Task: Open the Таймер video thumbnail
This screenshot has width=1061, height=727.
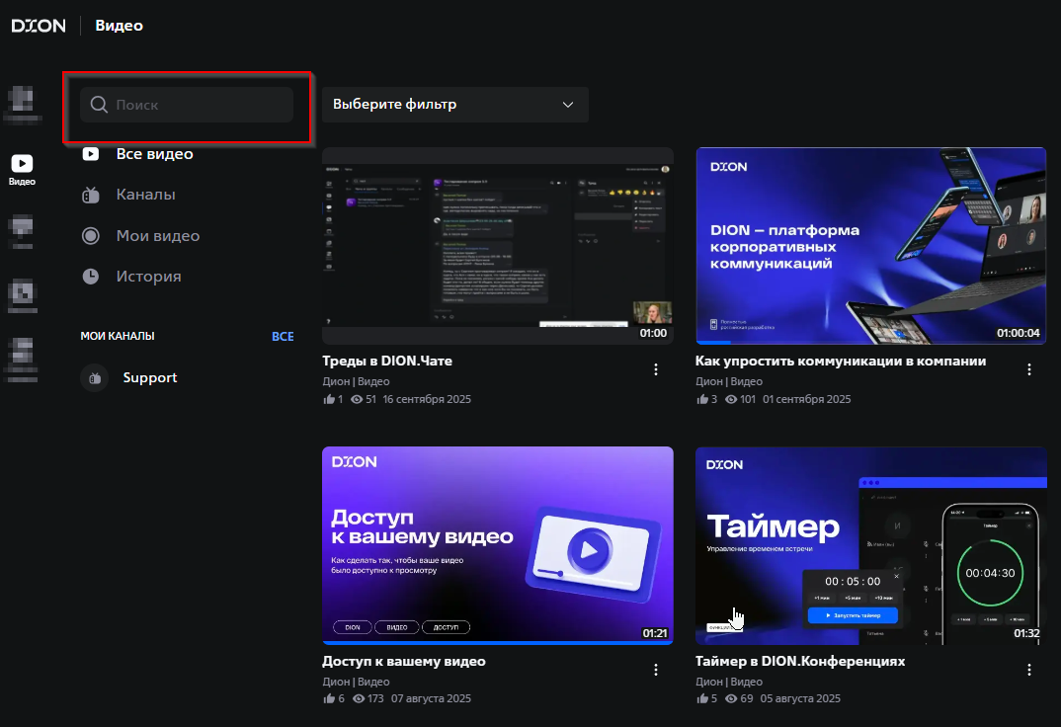Action: point(870,545)
